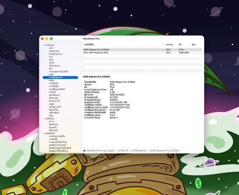Image resolution: width=239 pixels, height=195 pixels.
Task: Click the VRAM value 4 GB
Action: [112, 92]
